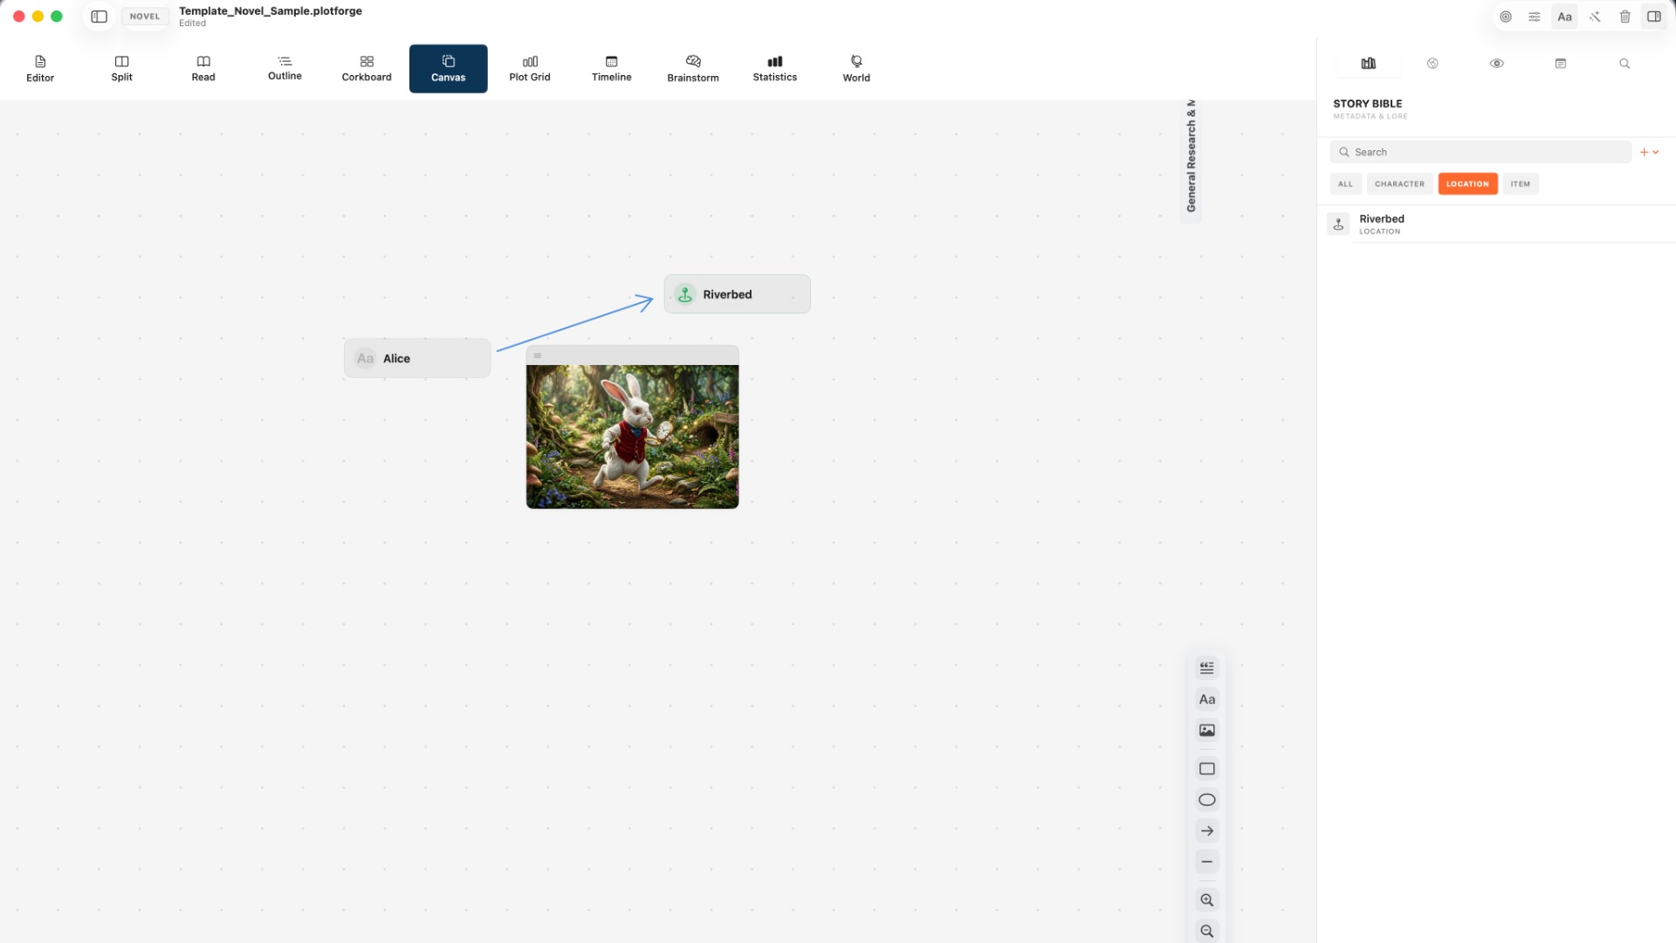Click the Riverbed location pin icon on canvas

pyautogui.click(x=685, y=294)
